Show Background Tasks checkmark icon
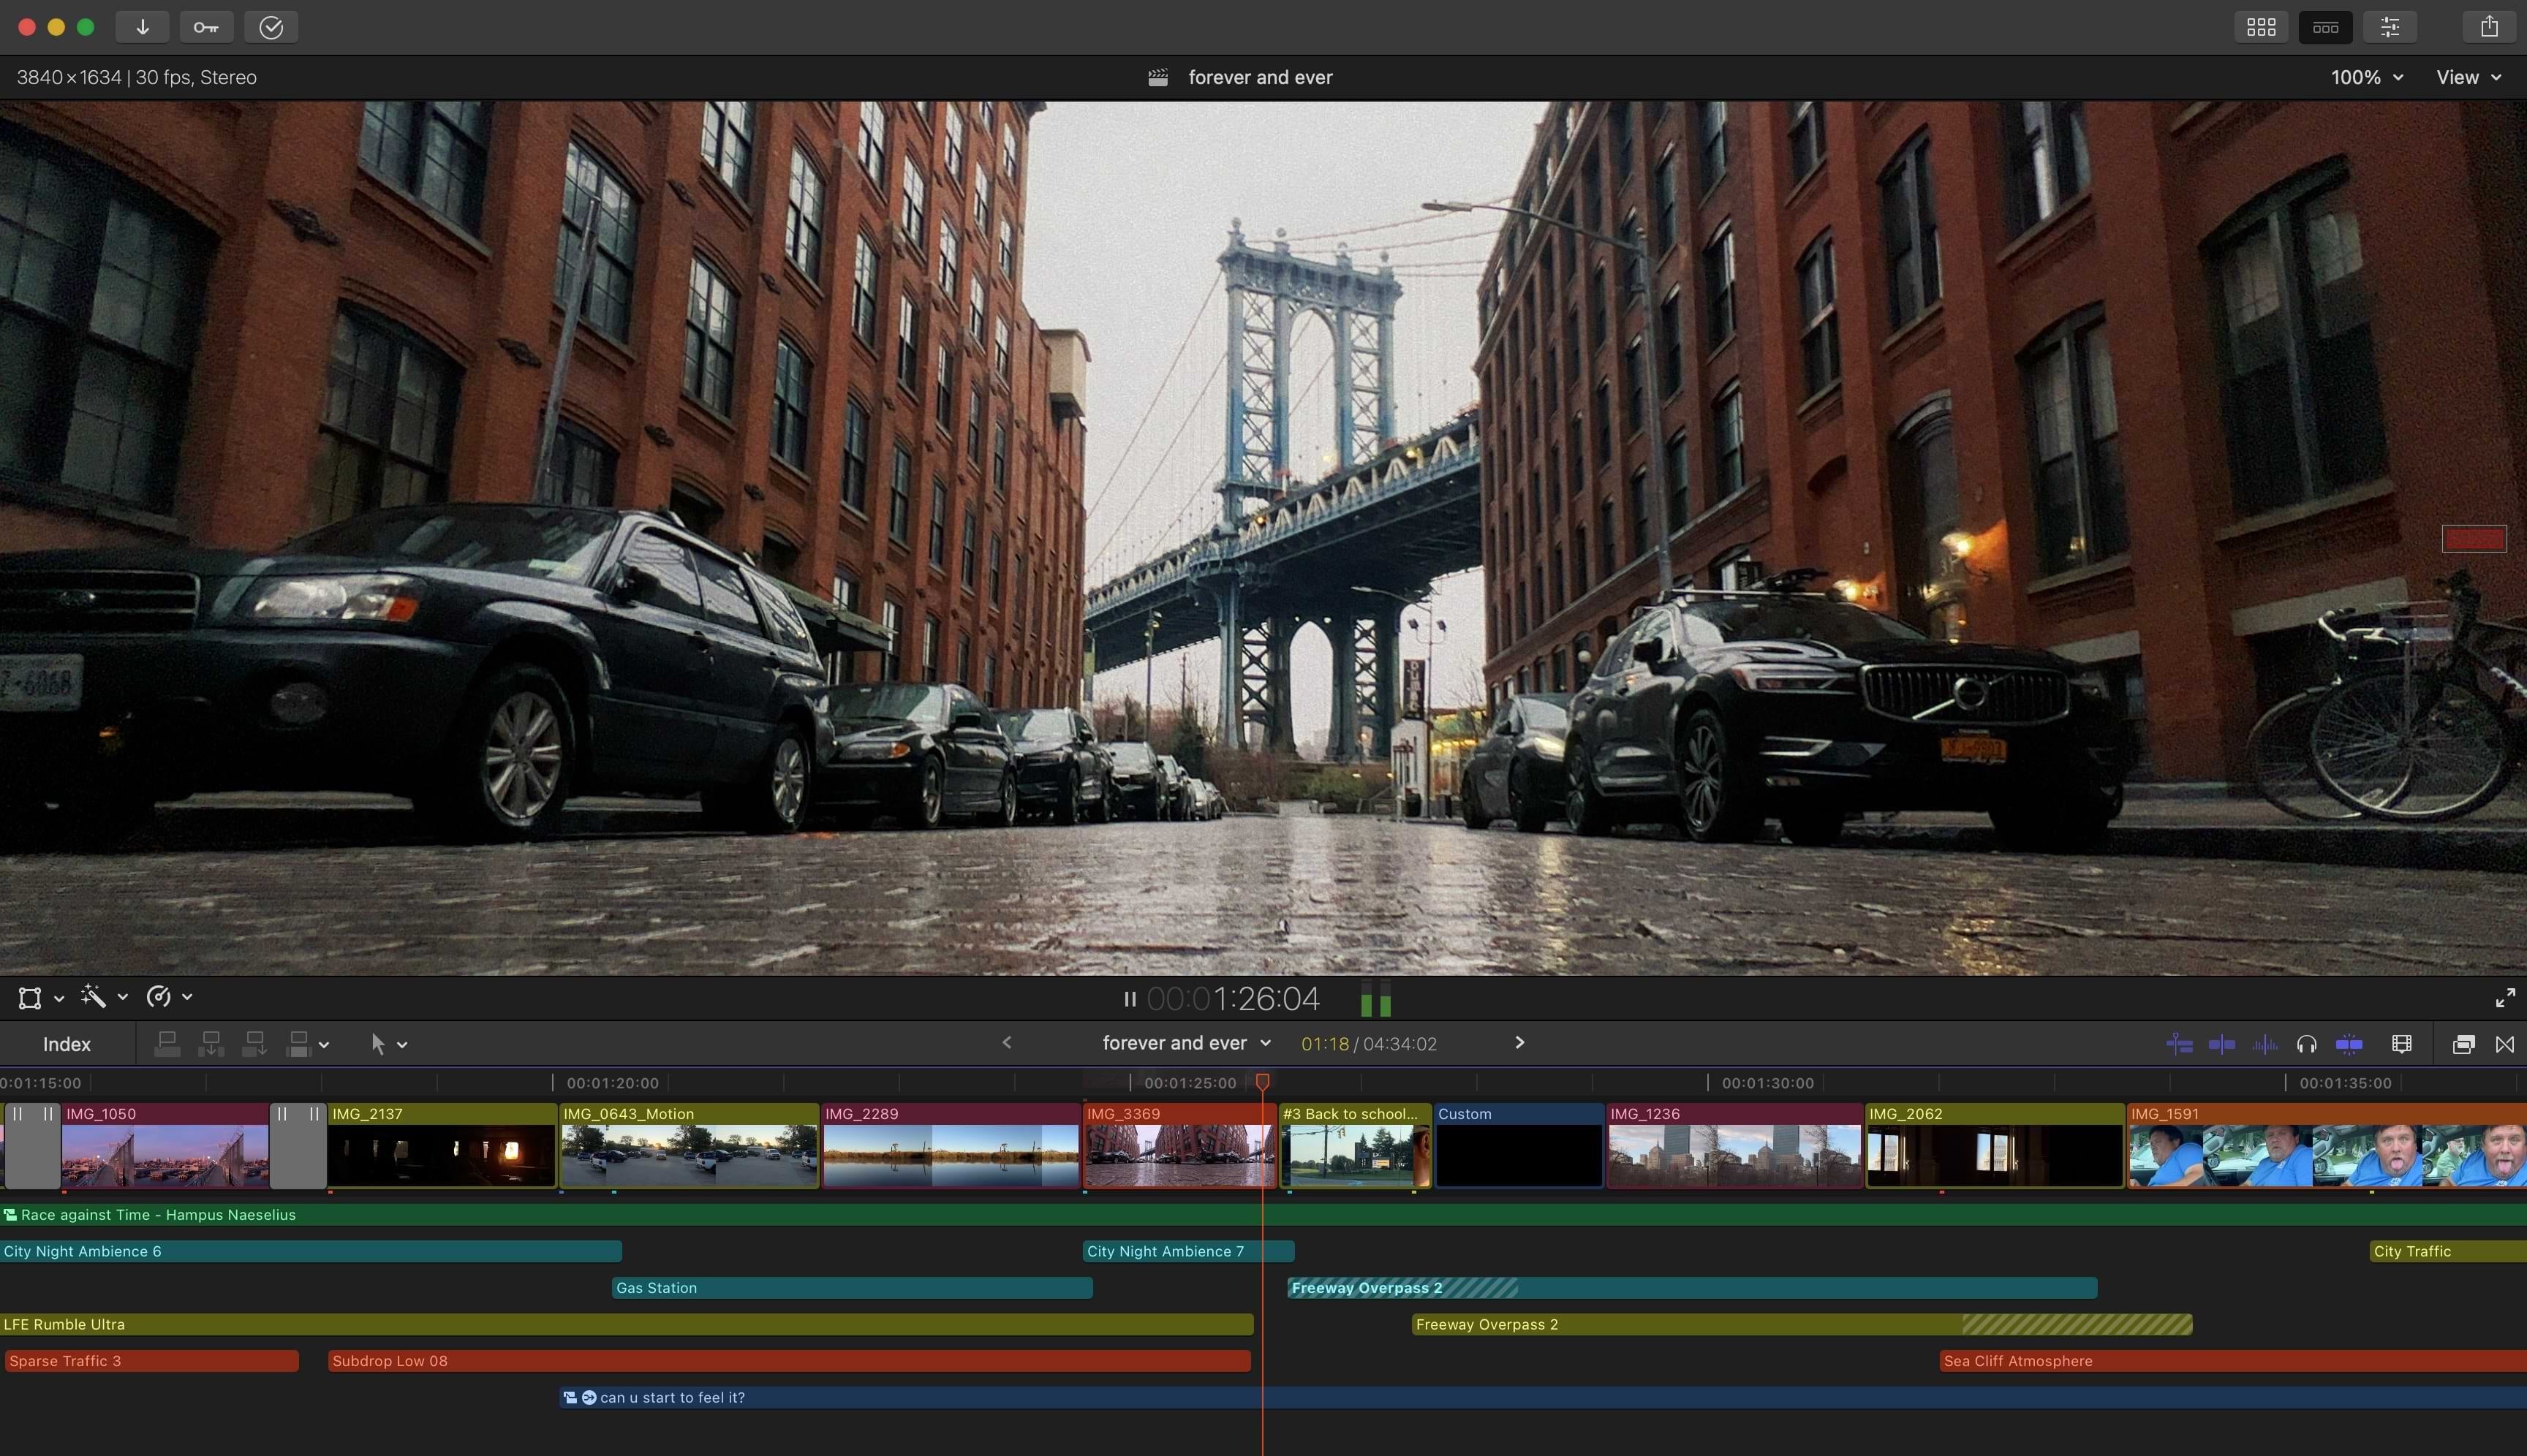This screenshot has width=2527, height=1456. pos(271,27)
